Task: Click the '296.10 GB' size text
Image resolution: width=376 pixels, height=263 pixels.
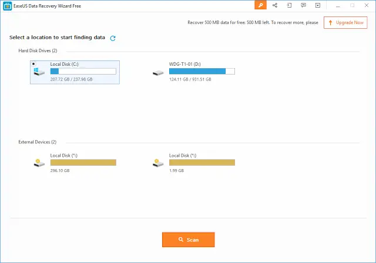Action: (x=60, y=171)
